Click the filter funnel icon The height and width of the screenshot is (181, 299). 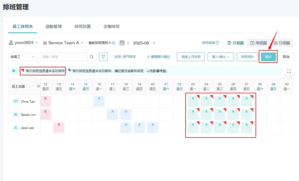(103, 57)
